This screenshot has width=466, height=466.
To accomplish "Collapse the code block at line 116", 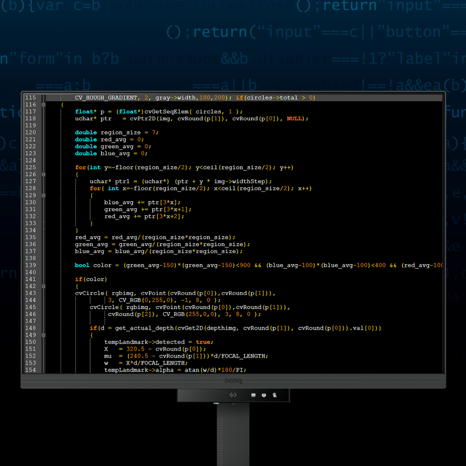I will coord(43,105).
